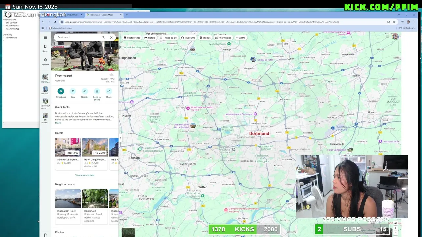Go back in the browser
422x237 pixels.
(x=43, y=22)
